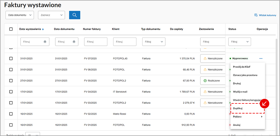The width and height of the screenshot is (280, 136).
Task: Toggle the select-all checkbox in table header
Action: coord(11,29)
